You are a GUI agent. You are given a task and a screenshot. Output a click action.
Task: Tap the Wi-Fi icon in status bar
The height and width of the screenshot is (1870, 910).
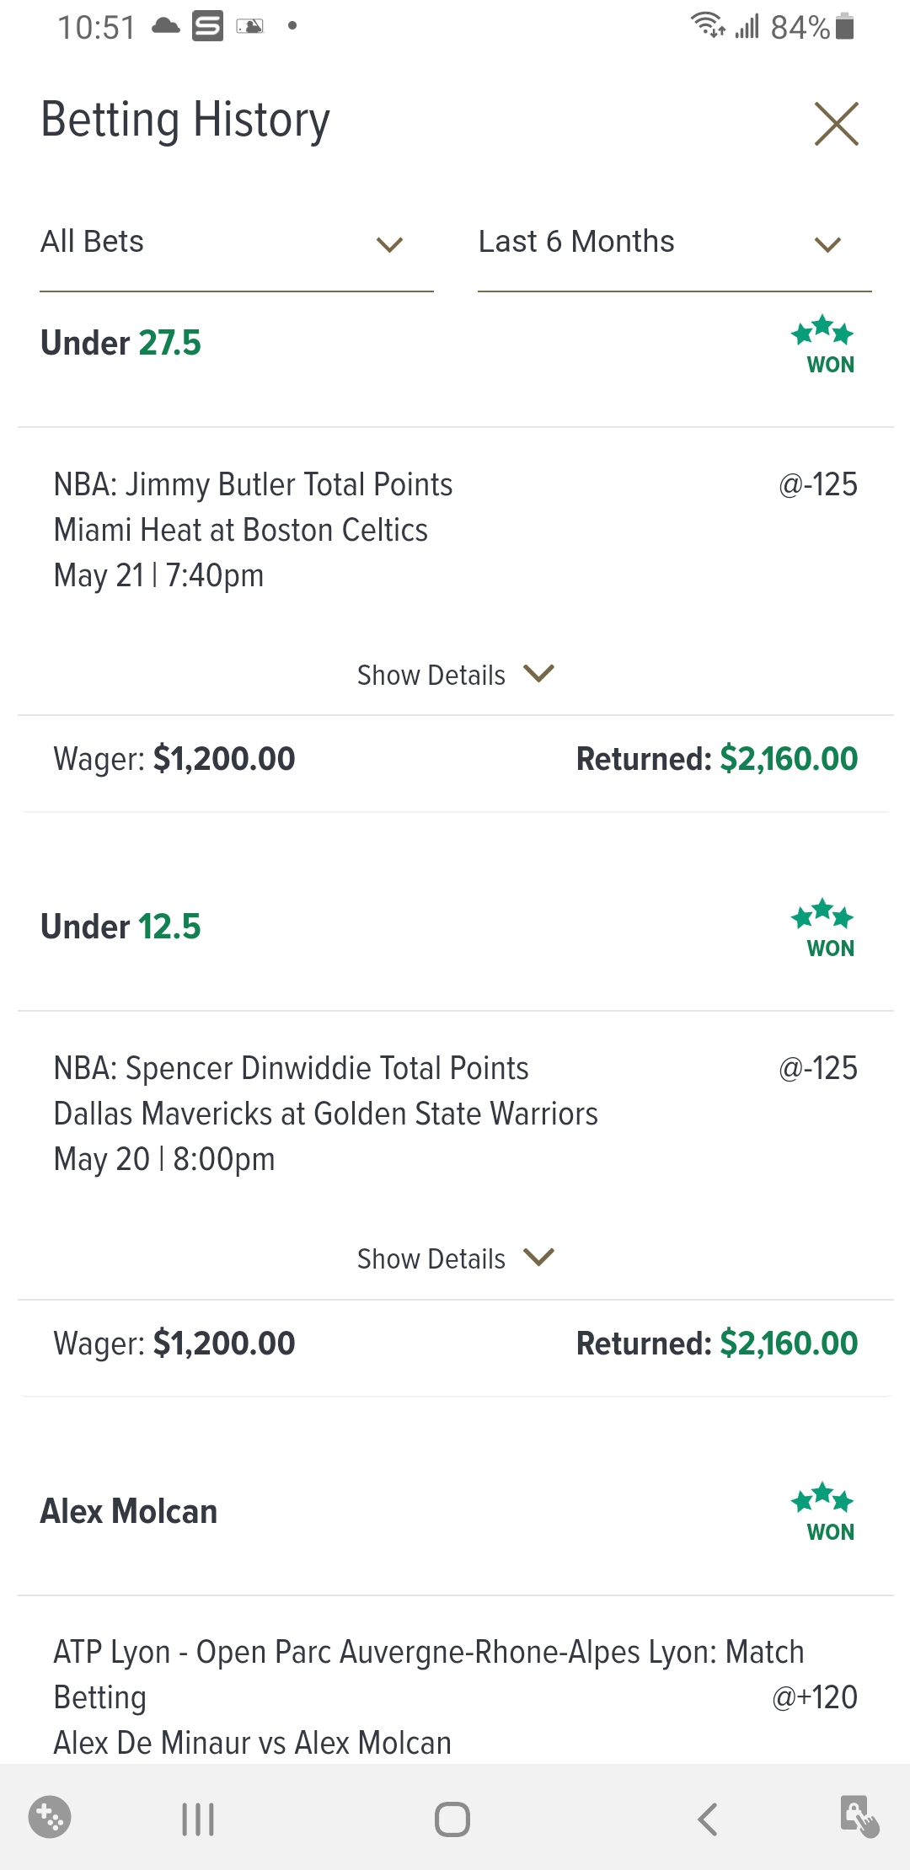coord(708,25)
